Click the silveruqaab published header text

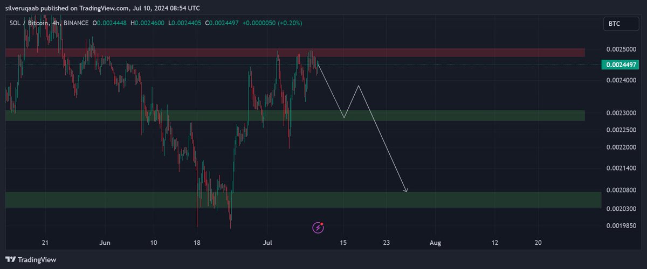click(102, 8)
